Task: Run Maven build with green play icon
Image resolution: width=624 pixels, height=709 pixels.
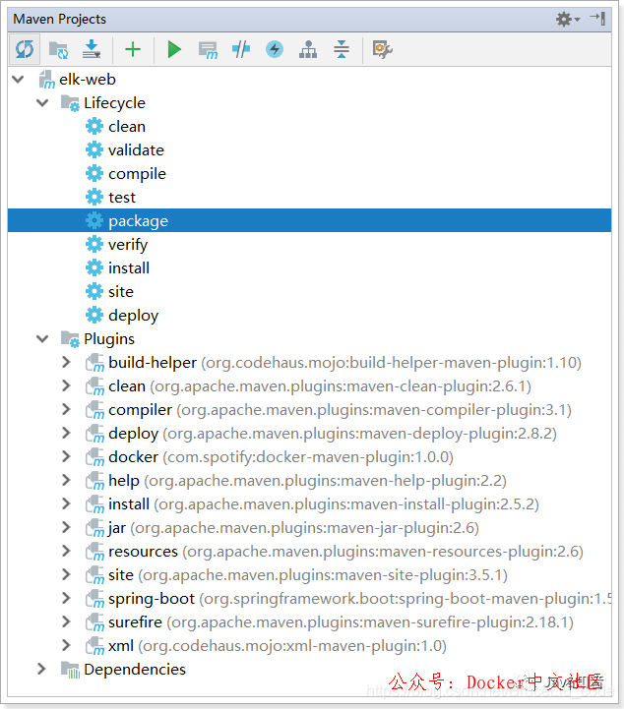Action: [174, 49]
